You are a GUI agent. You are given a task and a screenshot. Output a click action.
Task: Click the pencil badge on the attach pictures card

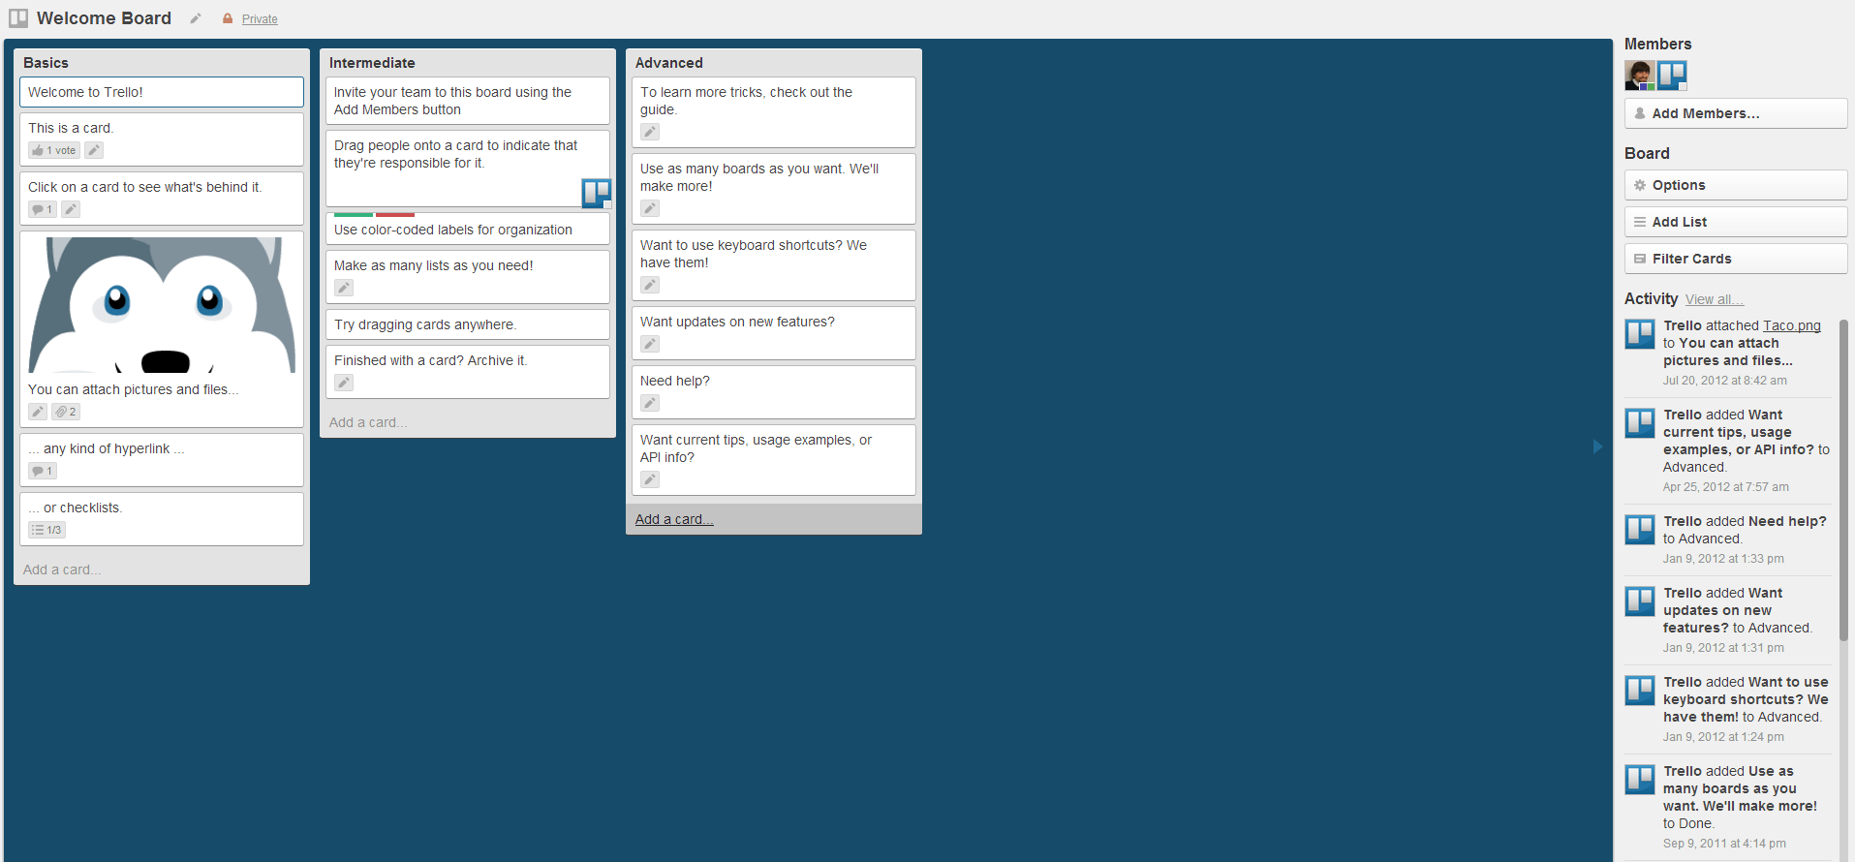coord(38,412)
